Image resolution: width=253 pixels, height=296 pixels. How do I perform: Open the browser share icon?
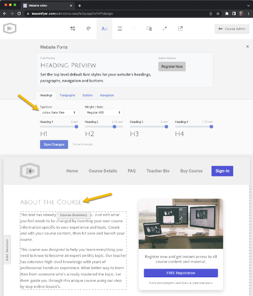[210, 14]
